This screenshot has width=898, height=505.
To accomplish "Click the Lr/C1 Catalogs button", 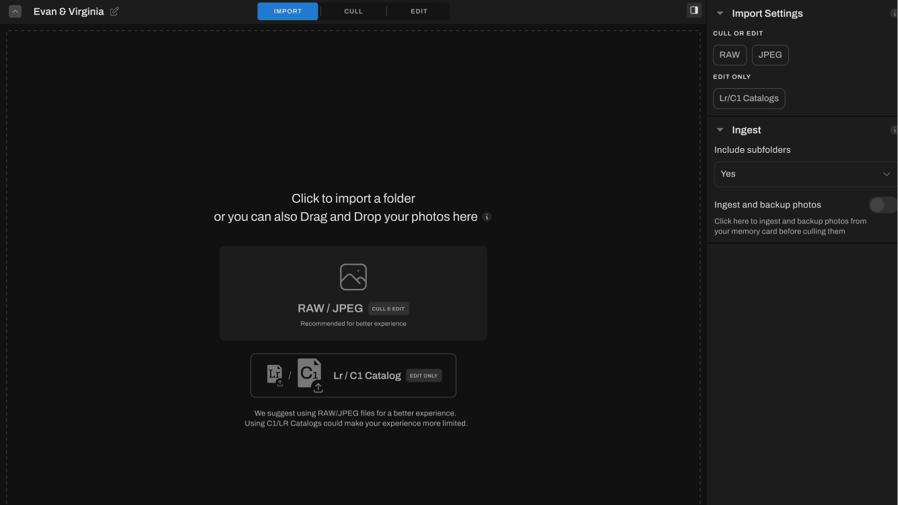I will [749, 98].
